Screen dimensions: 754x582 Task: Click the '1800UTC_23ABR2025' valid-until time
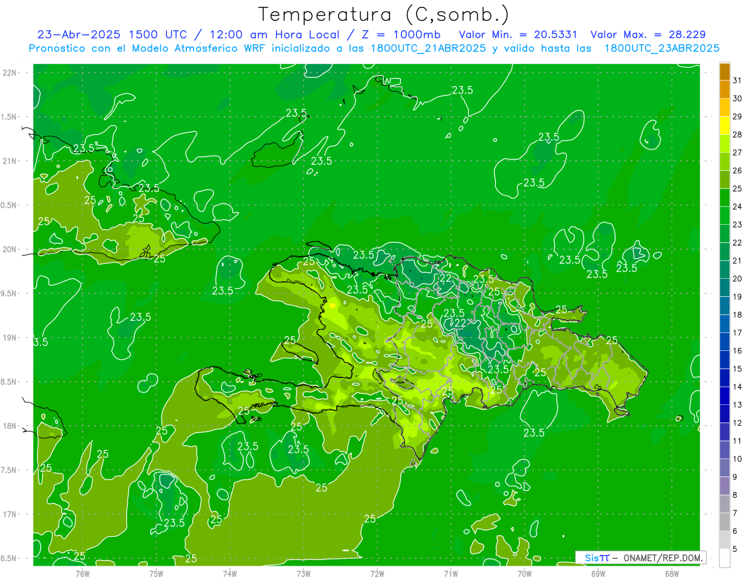pyautogui.click(x=662, y=48)
